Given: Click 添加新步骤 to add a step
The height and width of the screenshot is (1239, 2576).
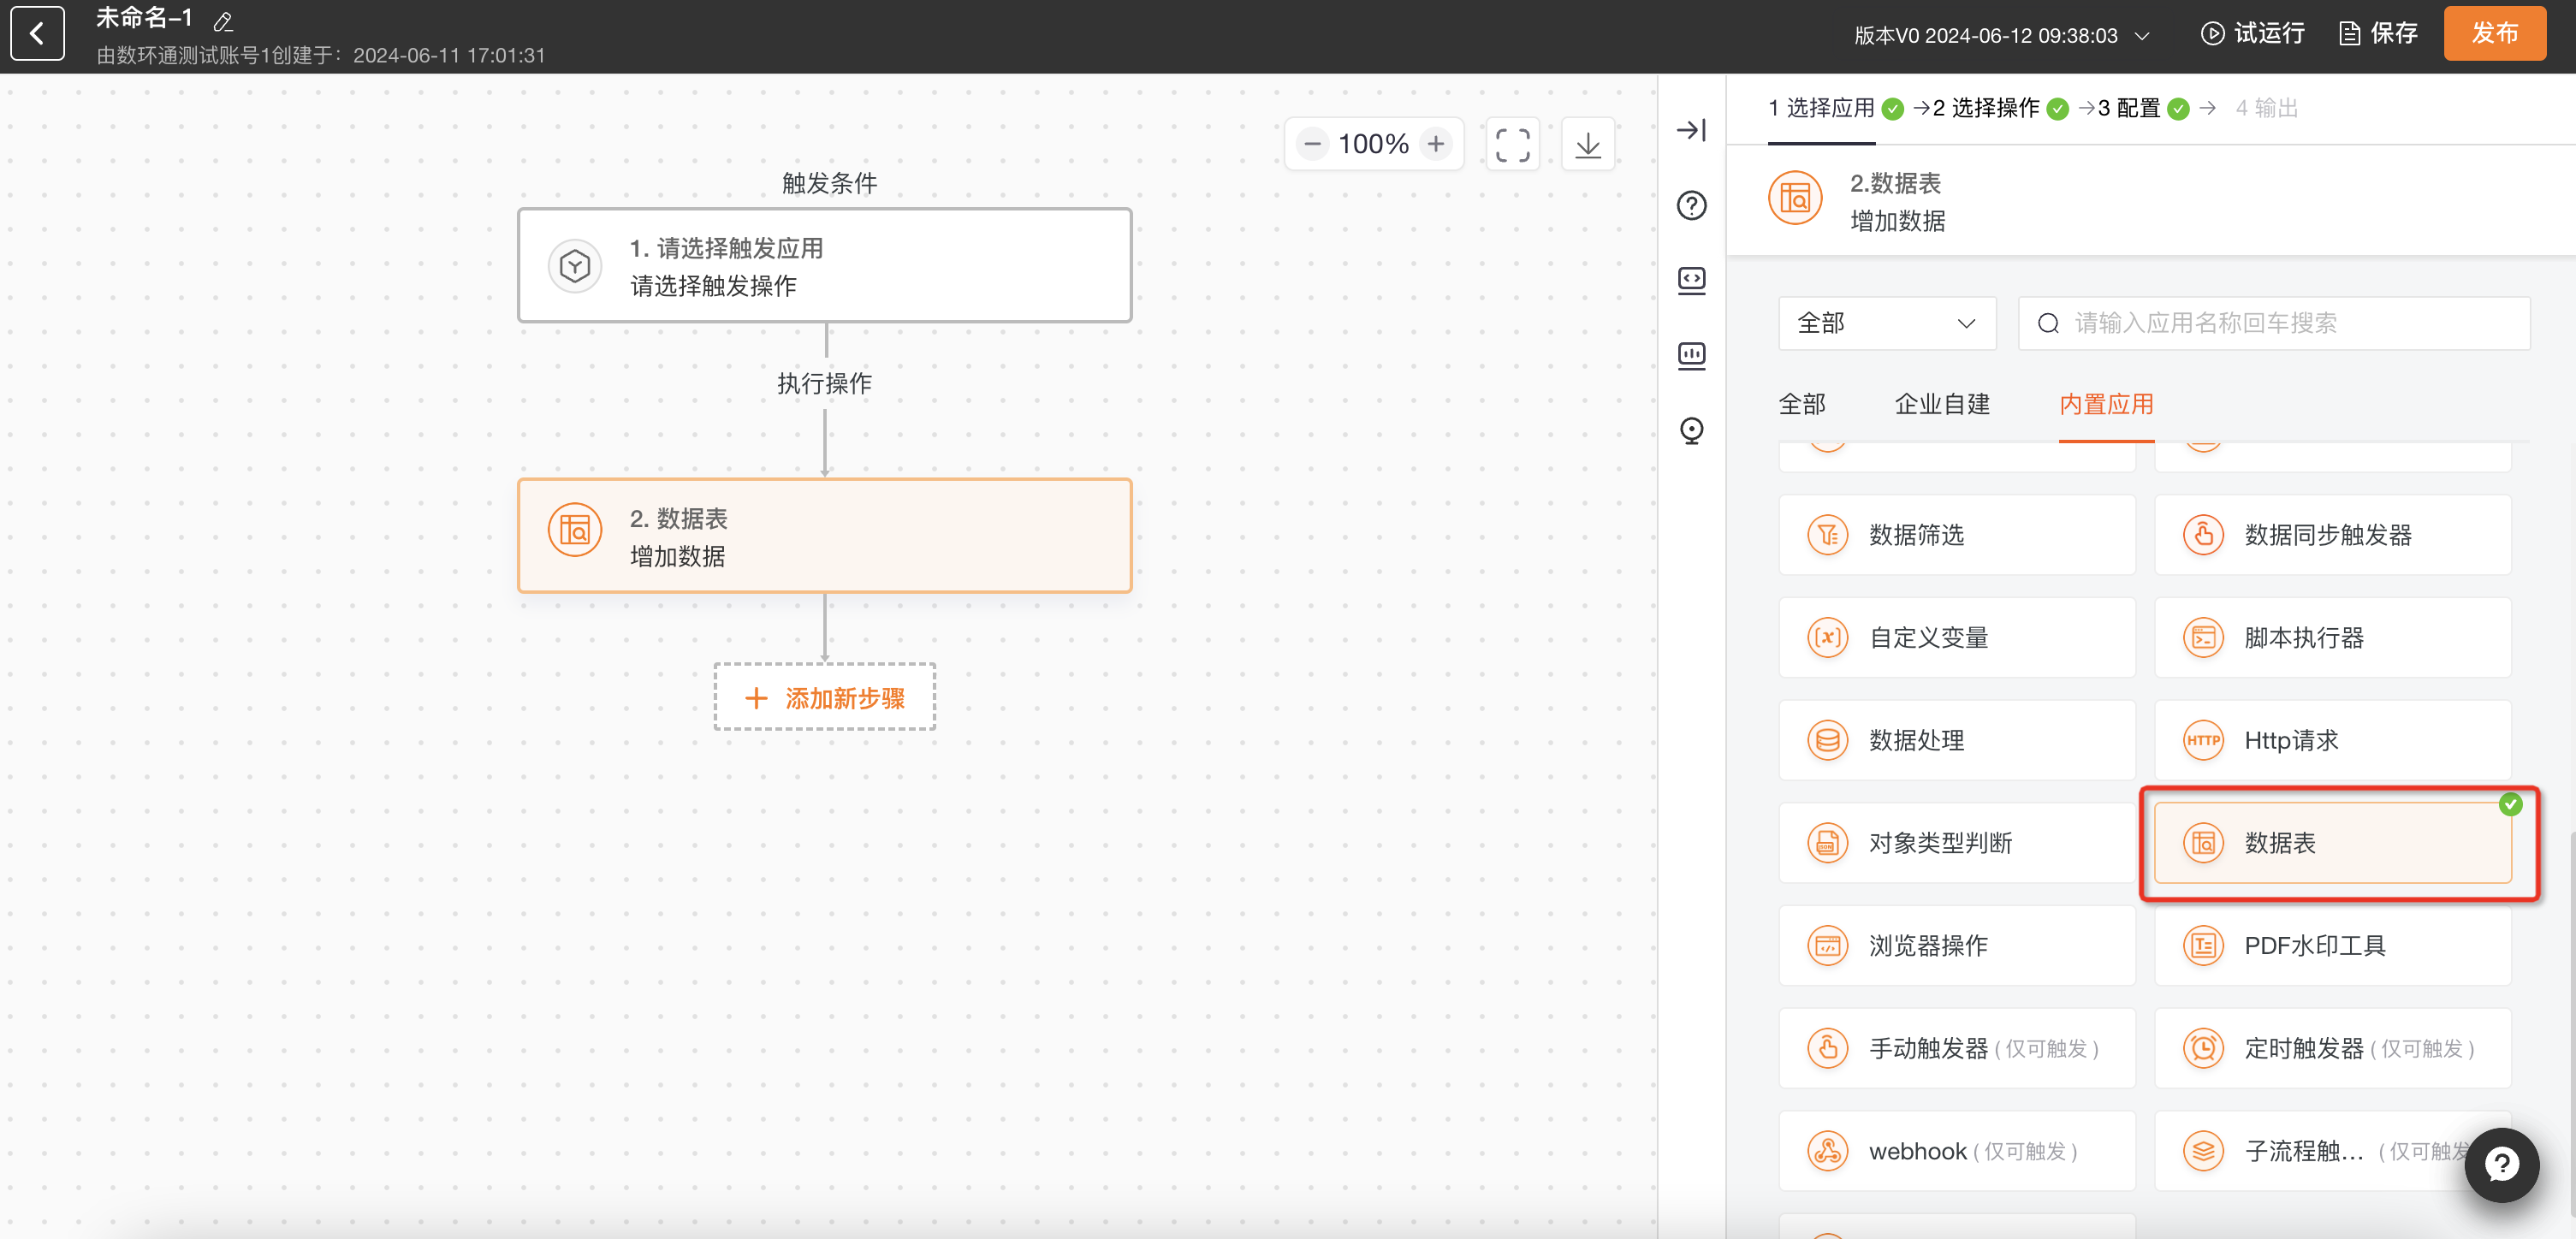Looking at the screenshot, I should point(825,697).
